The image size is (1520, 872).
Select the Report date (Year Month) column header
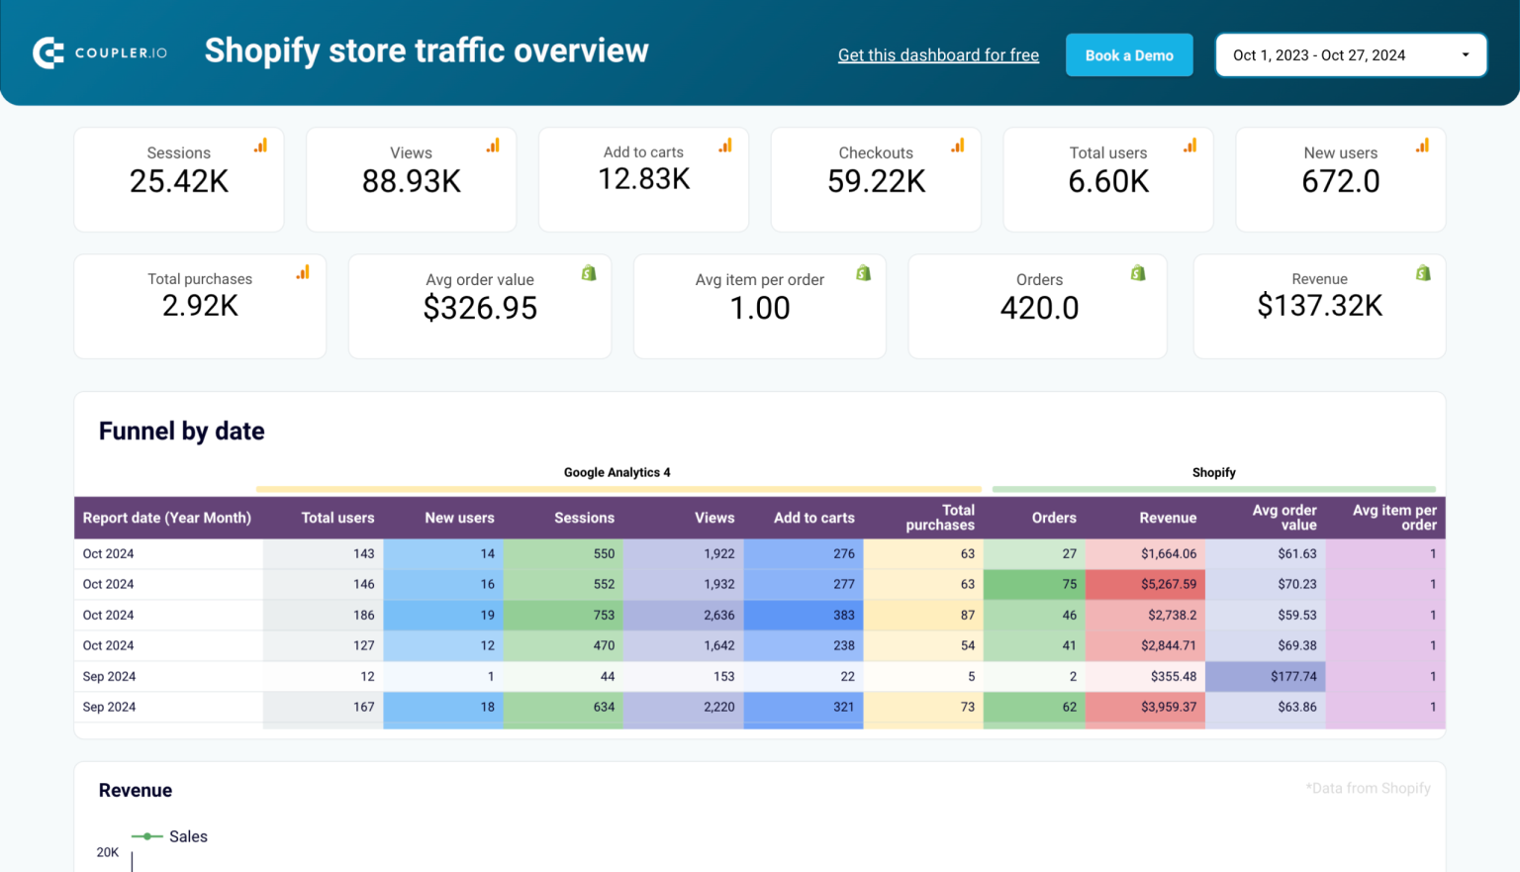166,518
